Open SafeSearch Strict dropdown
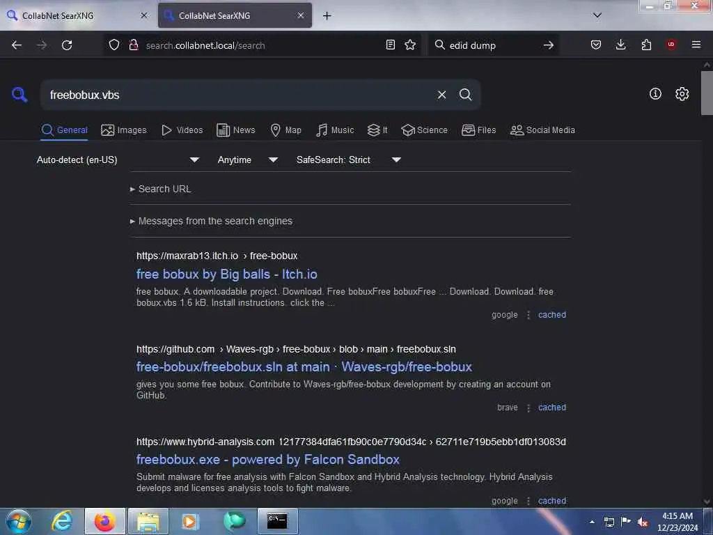Image resolution: width=713 pixels, height=535 pixels. coord(349,160)
